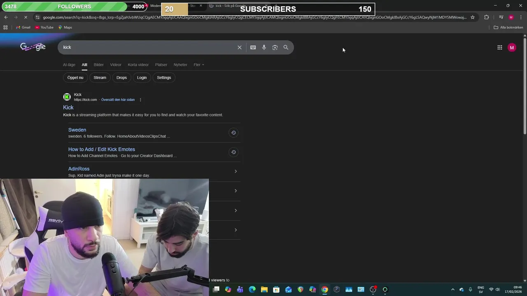The width and height of the screenshot is (527, 296).
Task: Clear the search box with the X icon
Action: click(240, 47)
